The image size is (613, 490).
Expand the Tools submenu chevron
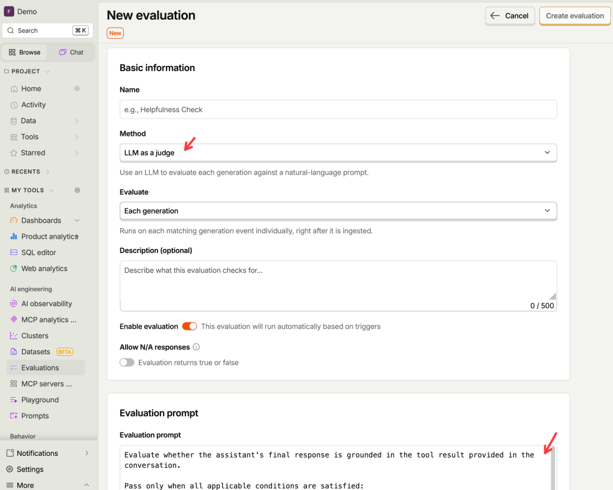click(77, 137)
